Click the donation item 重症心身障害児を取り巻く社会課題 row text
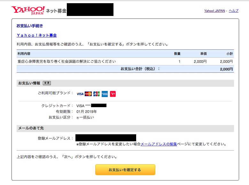This screenshot has height=185, width=249. 67,61
